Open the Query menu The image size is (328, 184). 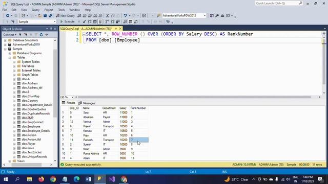coord(35,10)
